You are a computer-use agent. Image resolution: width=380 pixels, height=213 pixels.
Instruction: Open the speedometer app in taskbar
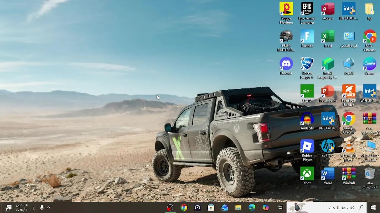[x=197, y=207]
